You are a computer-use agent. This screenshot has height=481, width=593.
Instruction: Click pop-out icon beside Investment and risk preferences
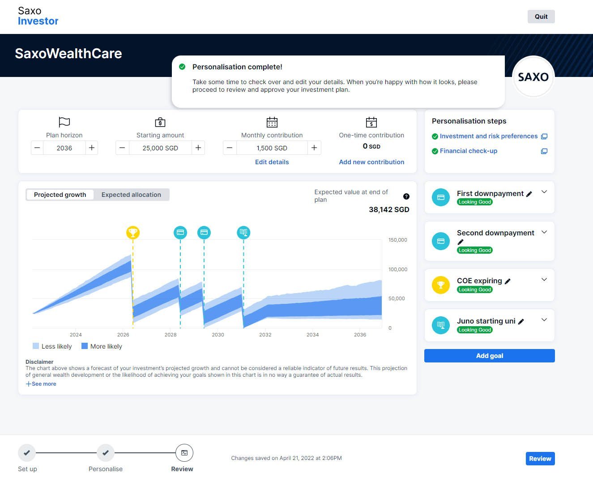(x=544, y=136)
